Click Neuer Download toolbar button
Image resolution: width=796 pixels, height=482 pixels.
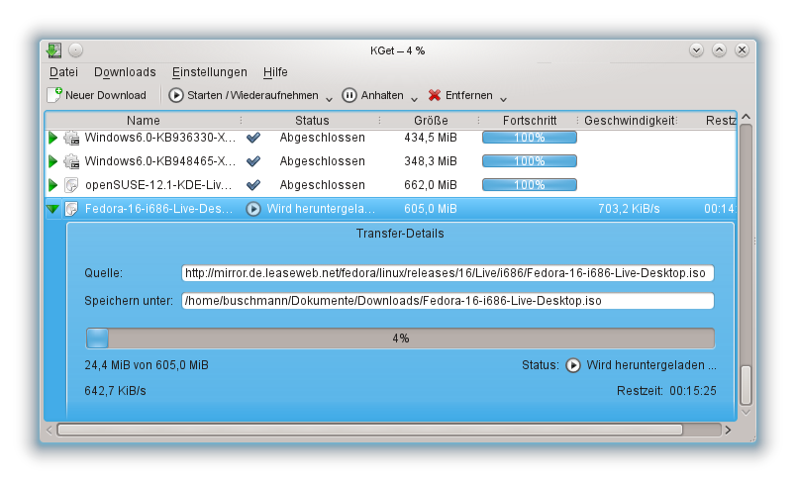coord(97,95)
